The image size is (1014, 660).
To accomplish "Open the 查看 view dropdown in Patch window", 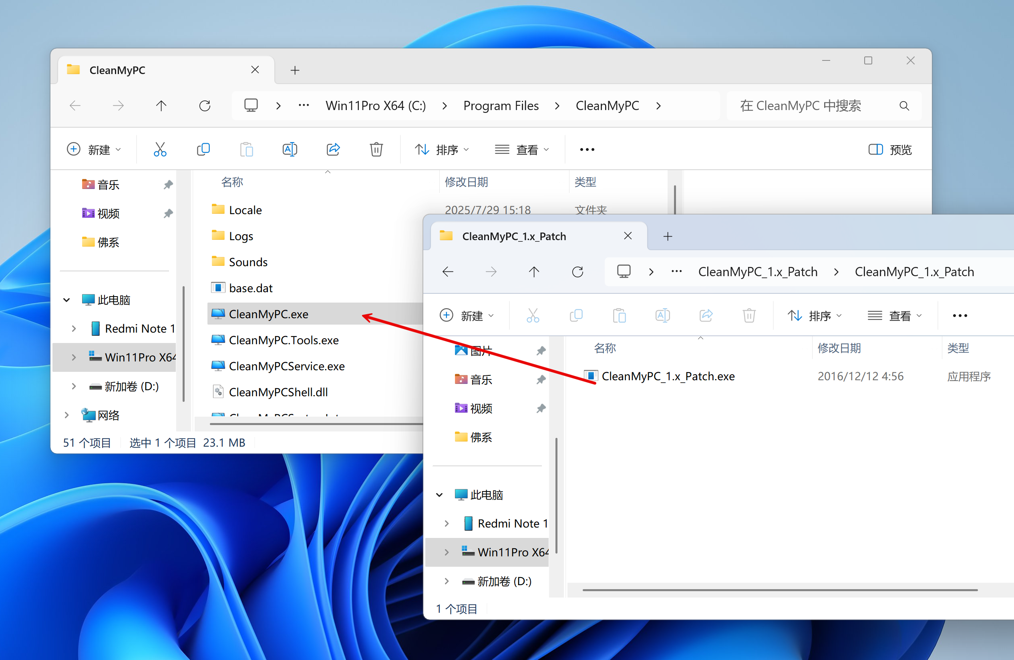I will (895, 315).
